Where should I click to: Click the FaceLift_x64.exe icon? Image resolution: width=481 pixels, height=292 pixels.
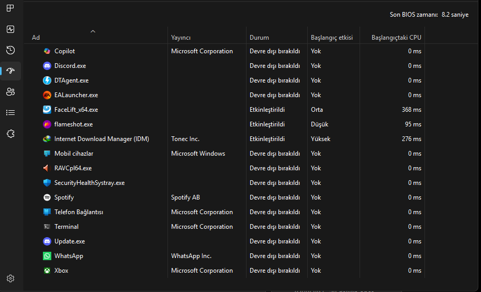(47, 110)
